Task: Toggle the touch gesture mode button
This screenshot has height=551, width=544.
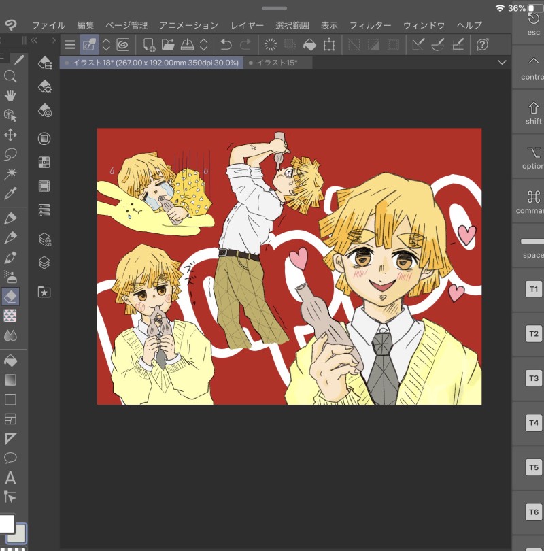Action: (89, 45)
